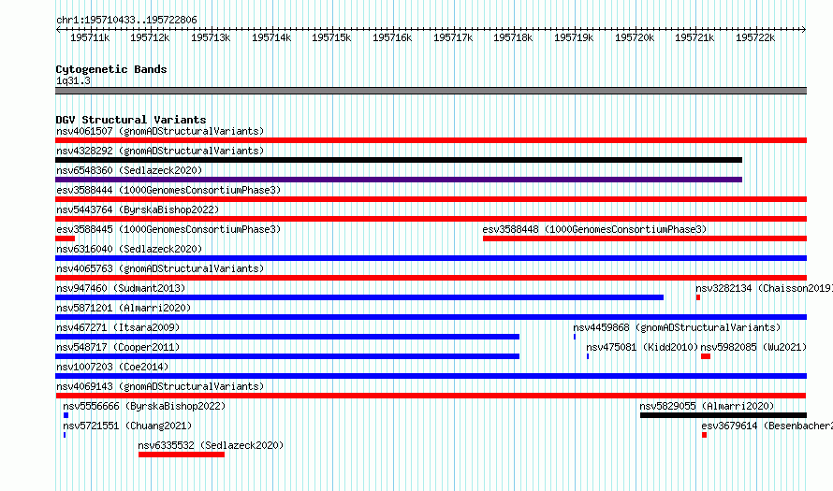This screenshot has height=491, width=833.
Task: Click the 195713k ruler mark
Action: coord(211,37)
